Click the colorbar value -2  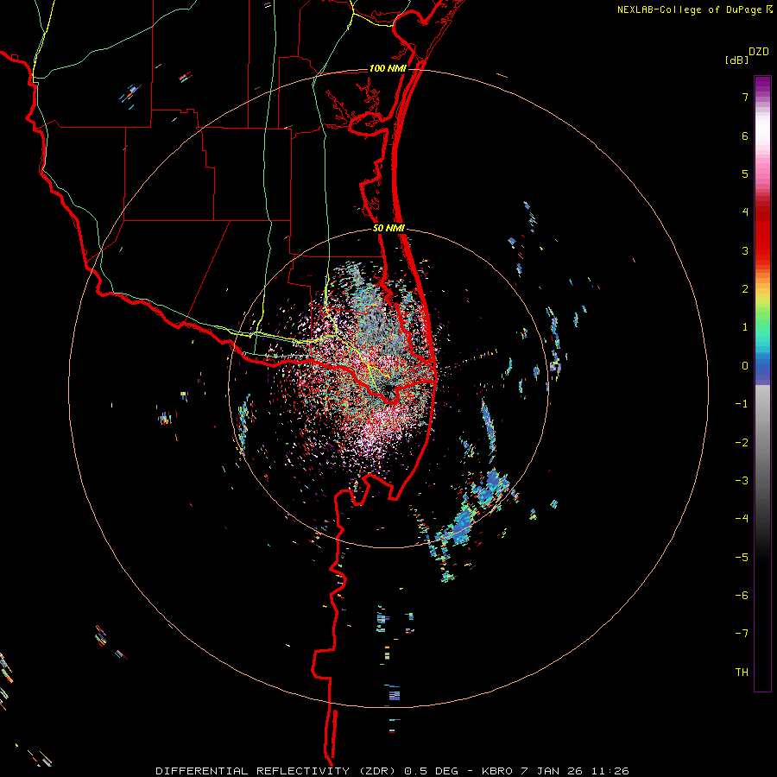pos(742,443)
